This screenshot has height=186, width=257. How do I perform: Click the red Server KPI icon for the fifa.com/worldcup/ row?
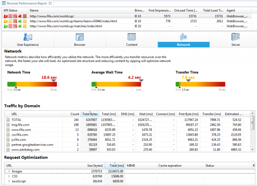pyautogui.click(x=25, y=16)
